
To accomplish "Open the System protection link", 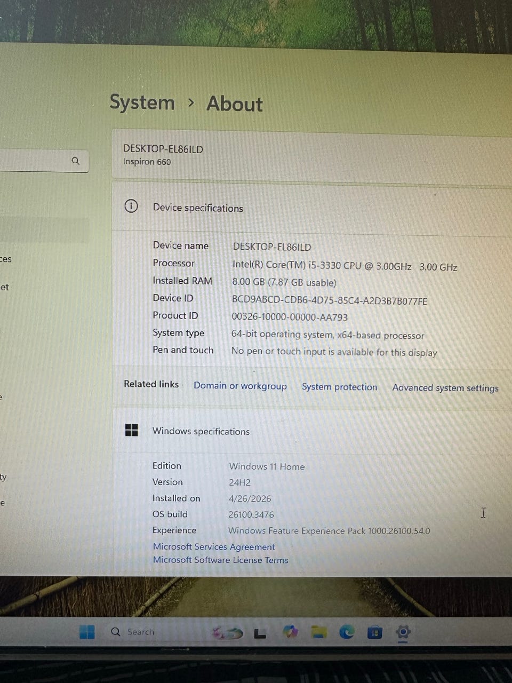I will click(x=339, y=387).
